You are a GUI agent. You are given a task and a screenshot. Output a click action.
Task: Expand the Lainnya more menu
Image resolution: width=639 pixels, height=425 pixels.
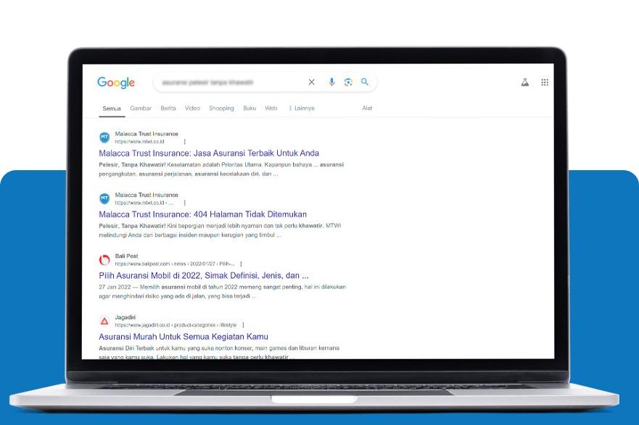(302, 108)
